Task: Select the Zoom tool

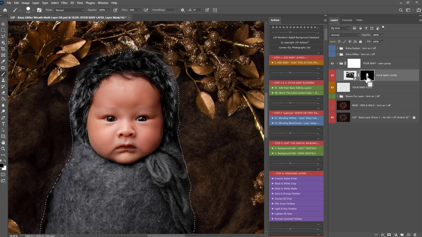Action: (3, 149)
